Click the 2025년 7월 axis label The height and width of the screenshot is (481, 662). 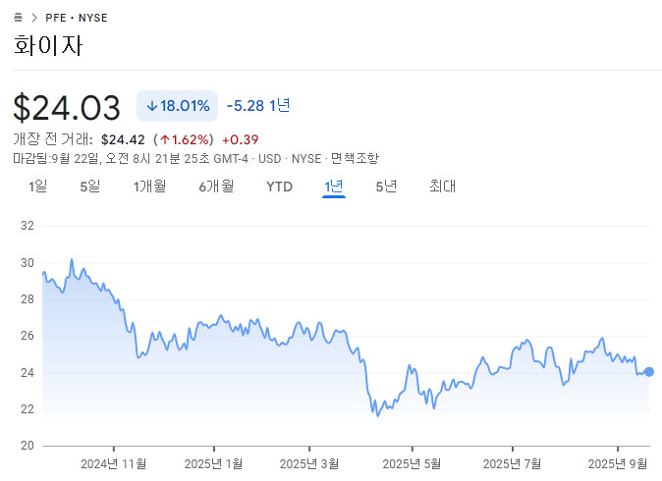pos(512,464)
